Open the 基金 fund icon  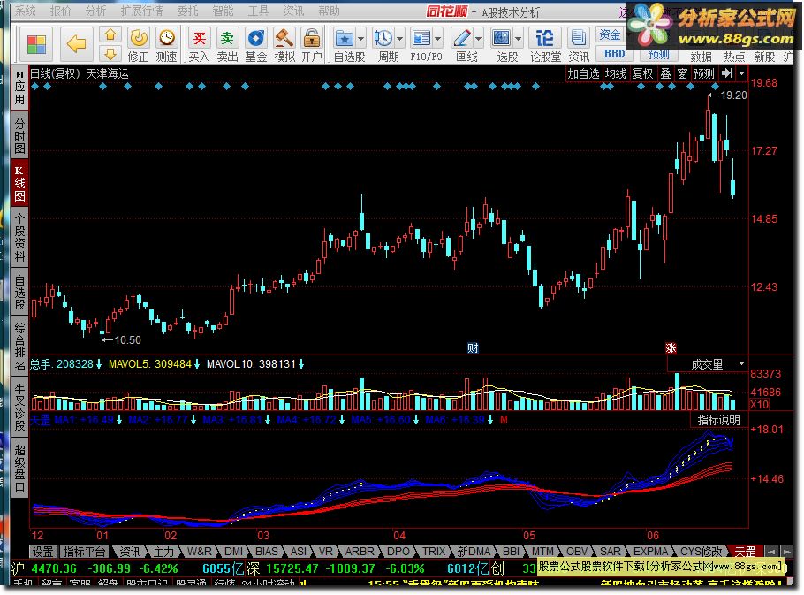point(256,45)
